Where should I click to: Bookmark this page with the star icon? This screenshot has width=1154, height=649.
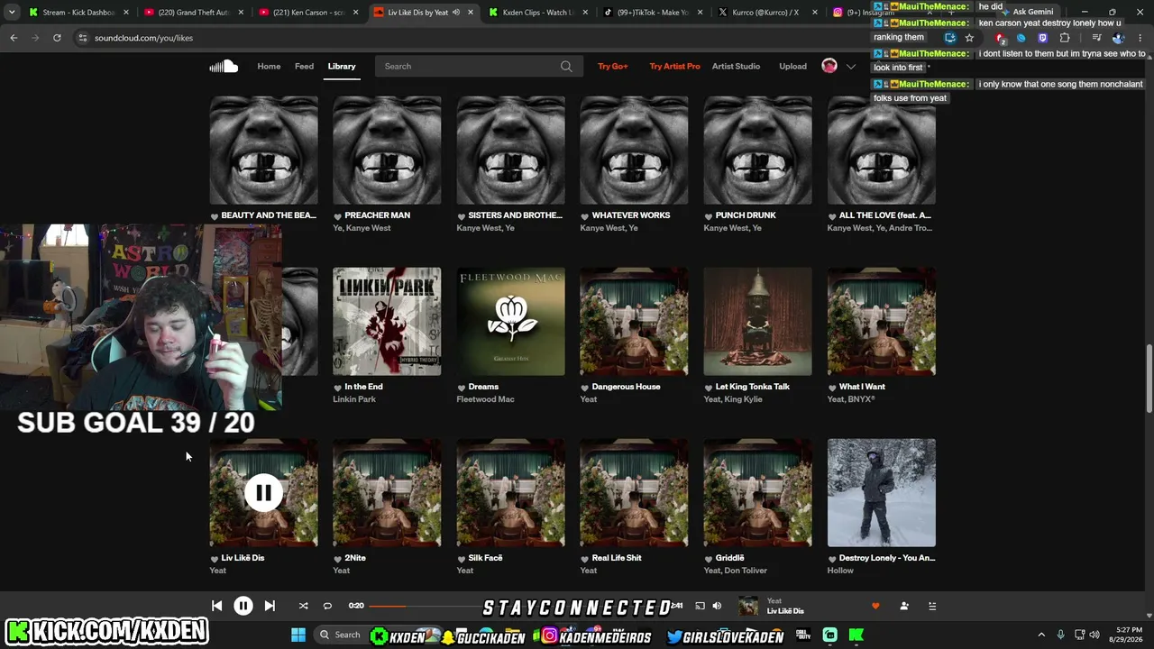click(969, 38)
